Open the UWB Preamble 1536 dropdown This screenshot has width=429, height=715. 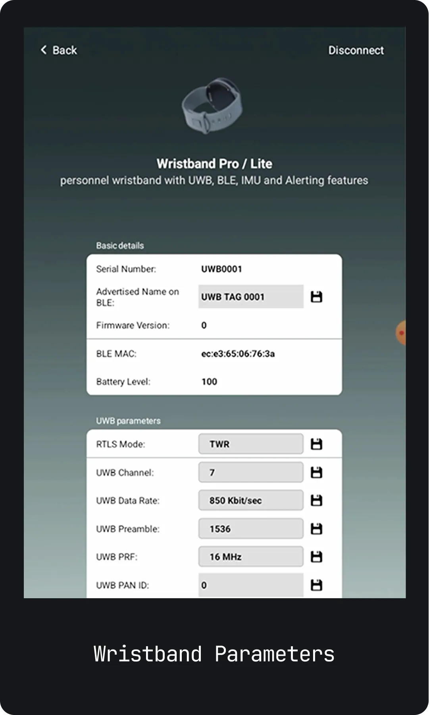point(251,529)
